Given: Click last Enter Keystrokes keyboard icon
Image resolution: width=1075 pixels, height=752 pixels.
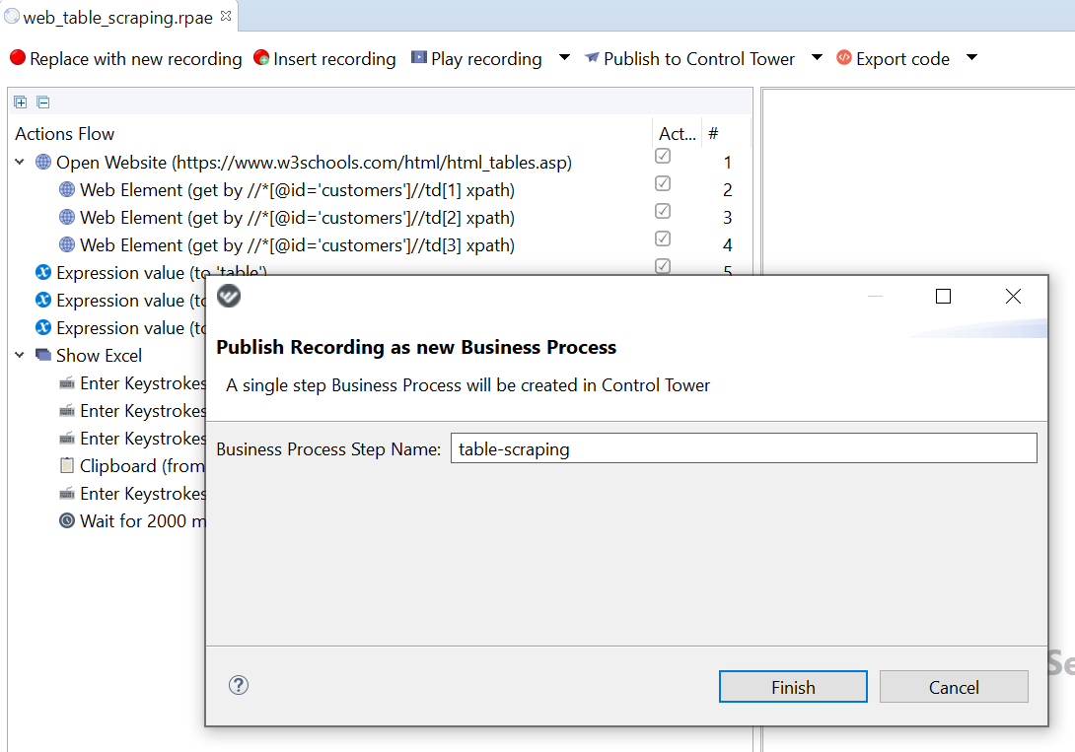Looking at the screenshot, I should (x=67, y=493).
